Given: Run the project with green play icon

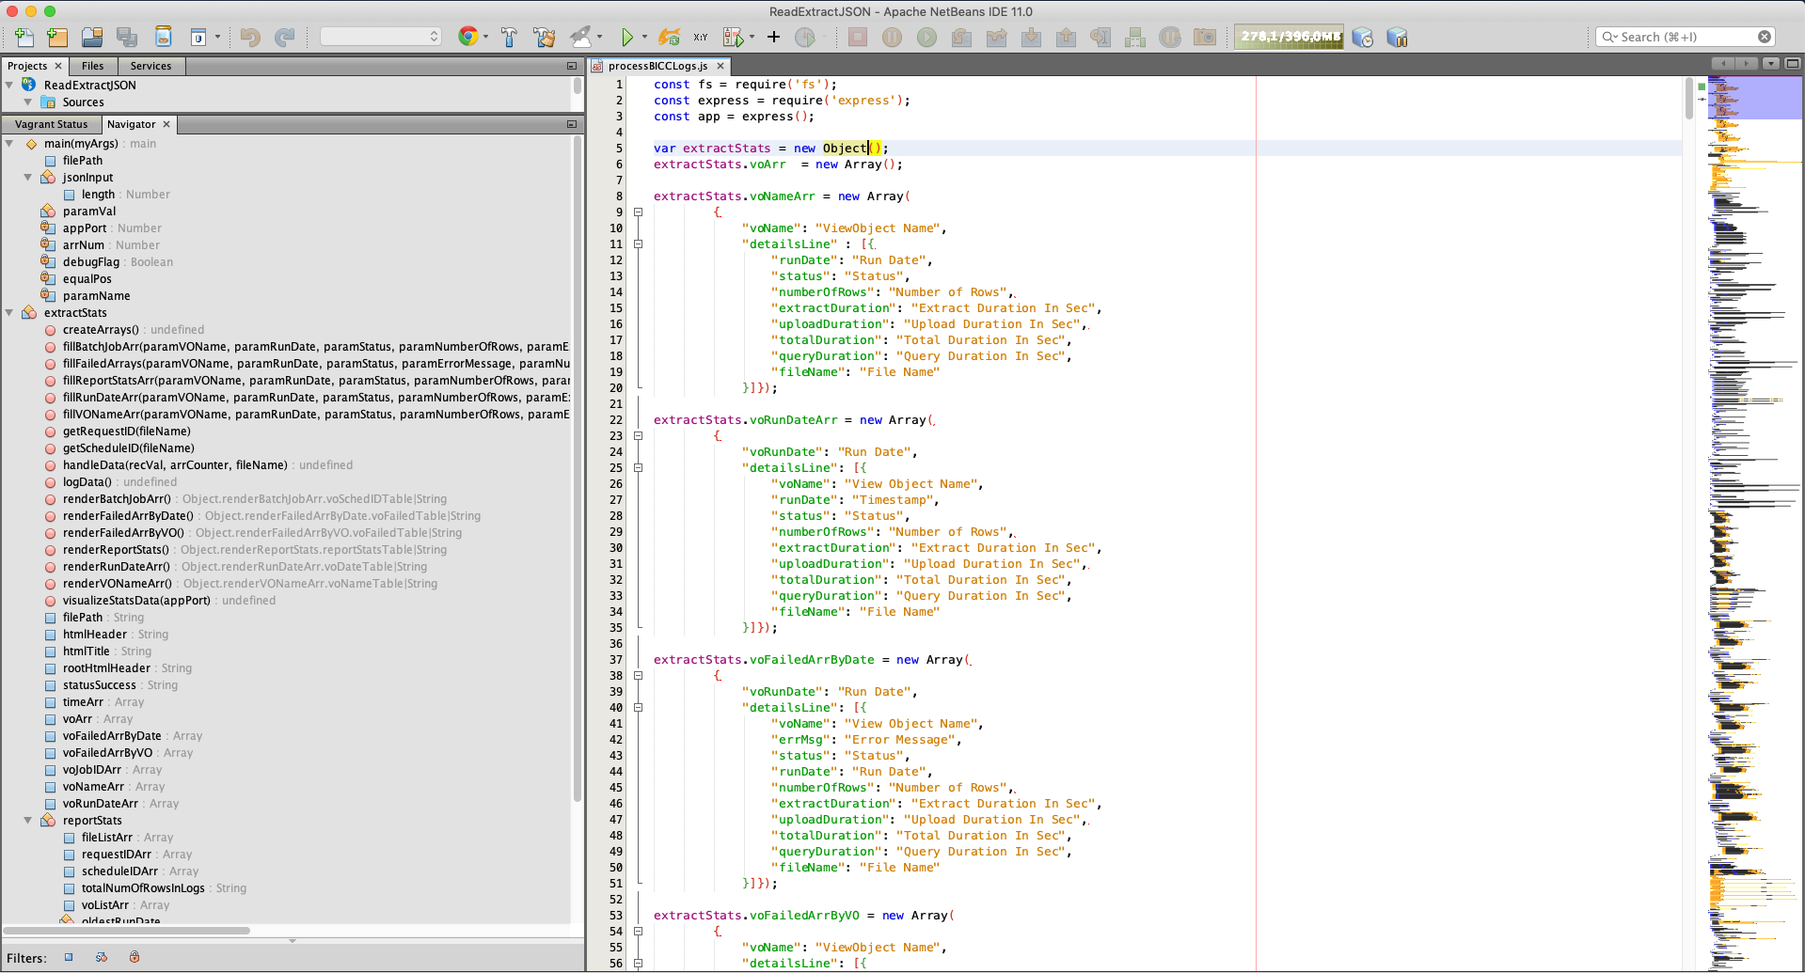Looking at the screenshot, I should click(x=626, y=37).
